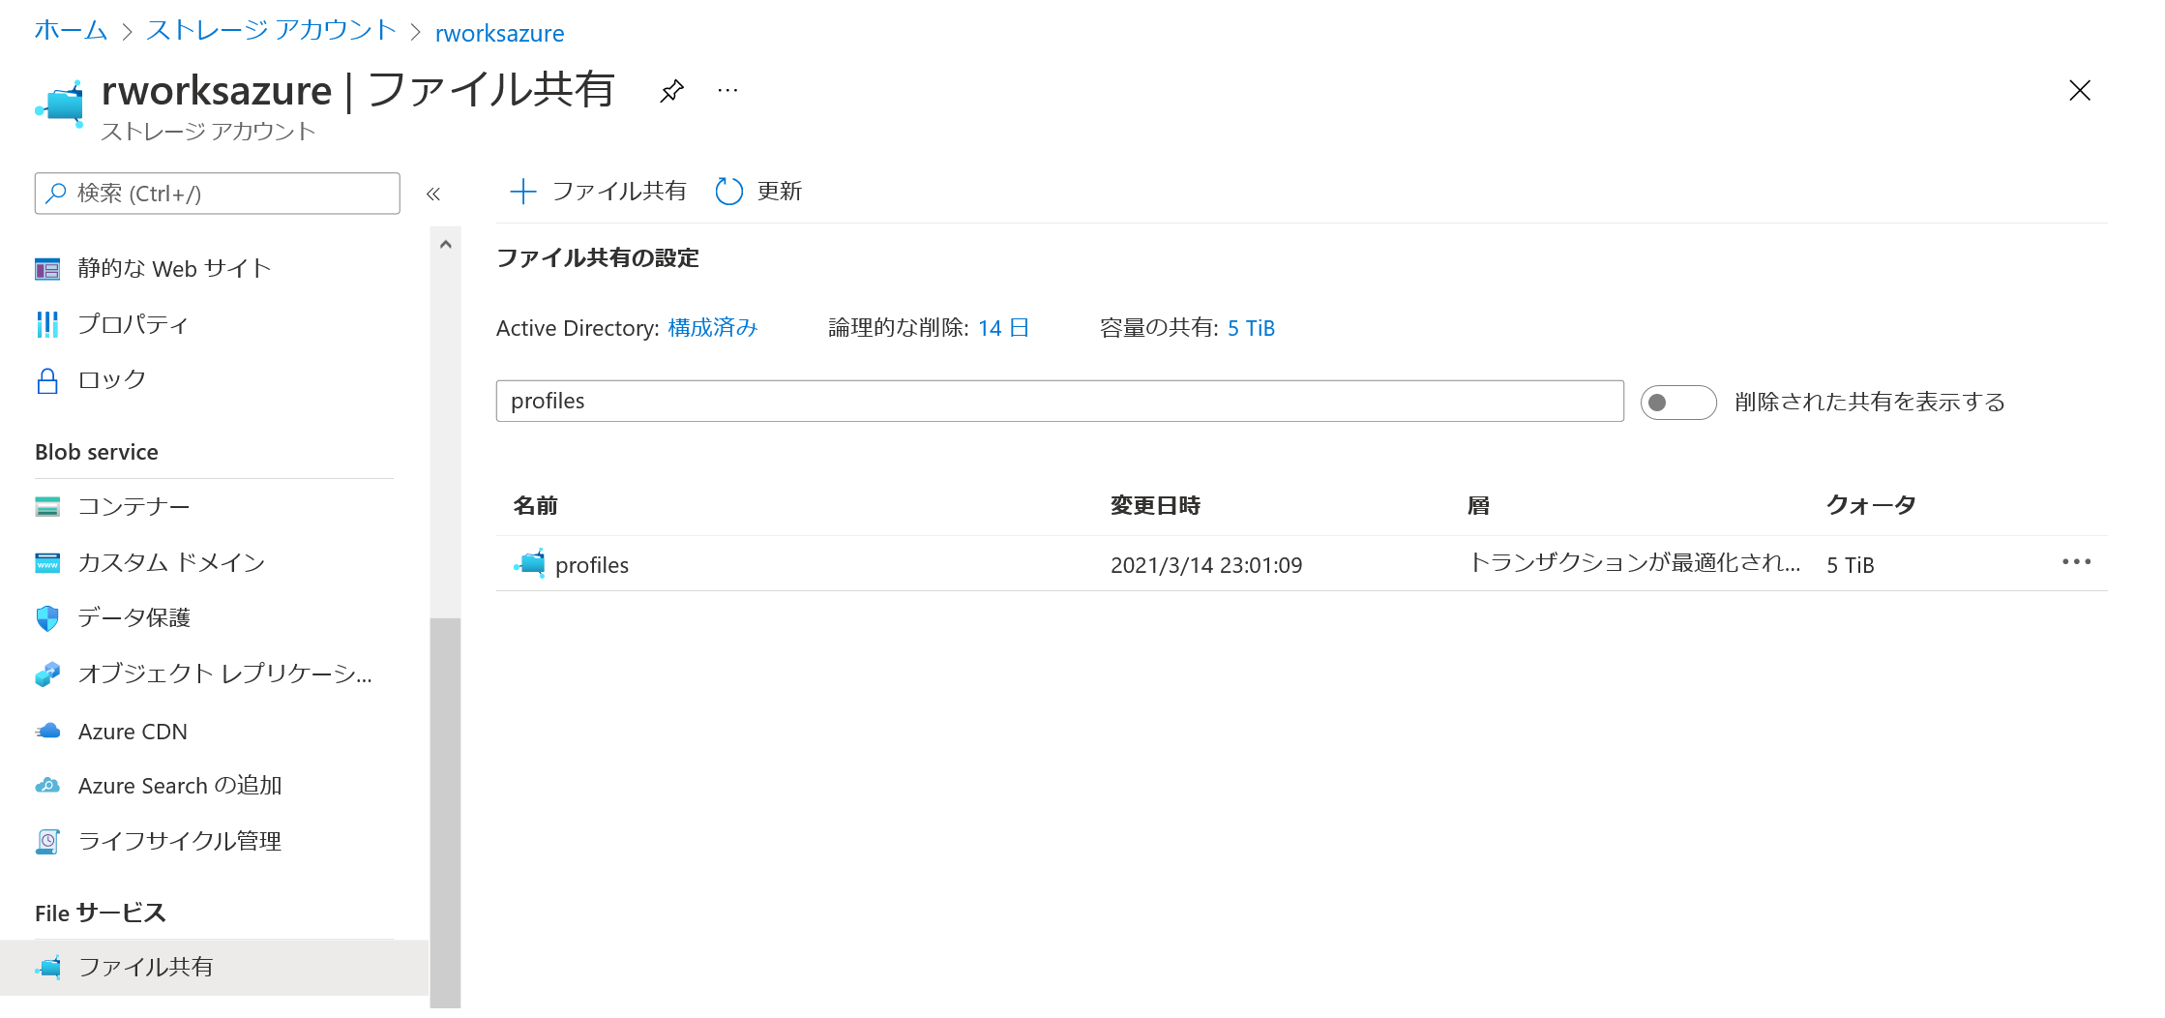Screen dimensions: 2165x1018
Task: Select ファイル共有 item under File サービス
Action: click(215, 967)
